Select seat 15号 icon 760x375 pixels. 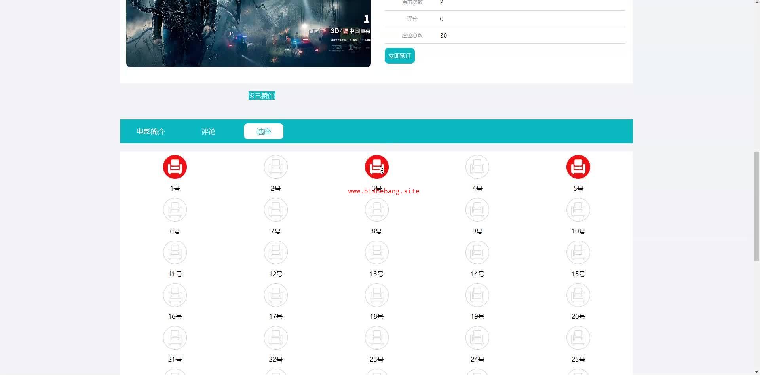click(578, 252)
